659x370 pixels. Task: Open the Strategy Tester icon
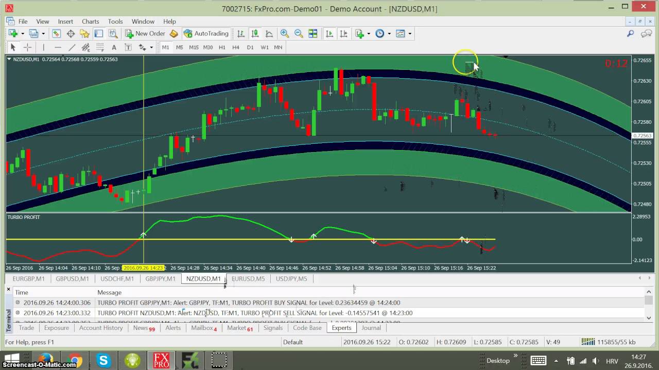click(x=113, y=33)
